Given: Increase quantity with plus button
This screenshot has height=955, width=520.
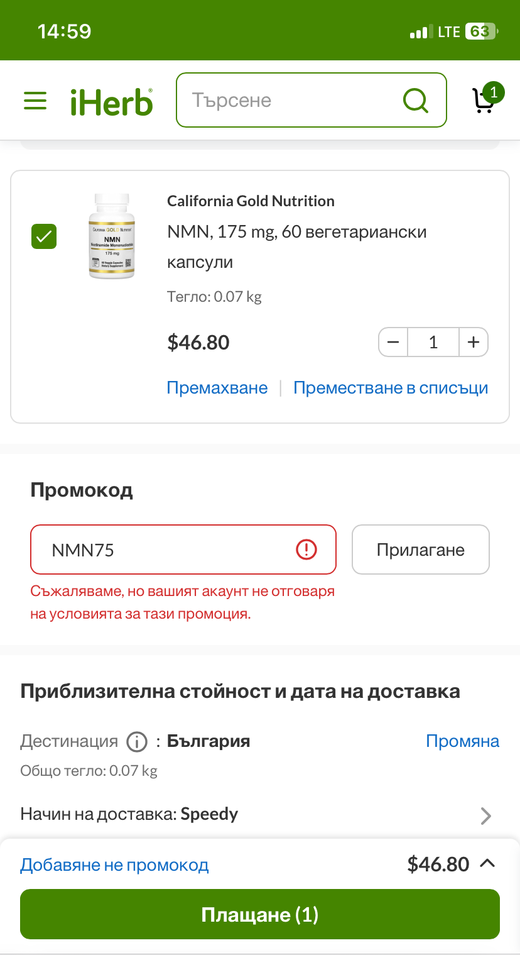Looking at the screenshot, I should [474, 343].
